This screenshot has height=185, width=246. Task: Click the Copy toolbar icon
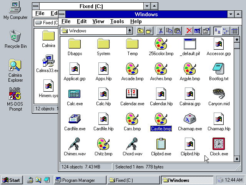(x=169, y=31)
